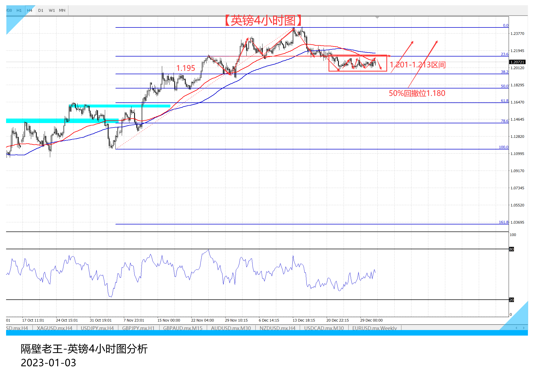Image resolution: width=534 pixels, height=386 pixels.
Task: Switch to USDCAD.mx,M30 chart tab
Action: click(324, 328)
